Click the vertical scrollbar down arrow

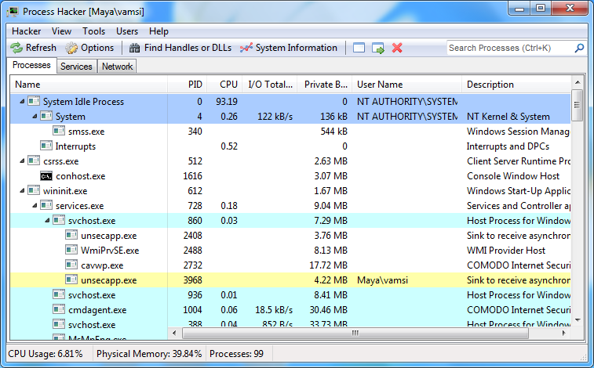[x=578, y=320]
